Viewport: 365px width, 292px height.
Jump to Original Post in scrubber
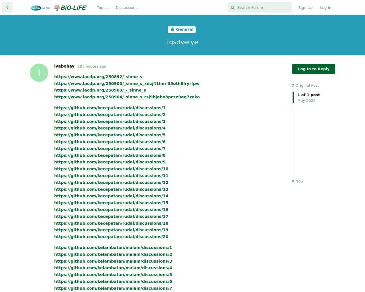(x=305, y=85)
